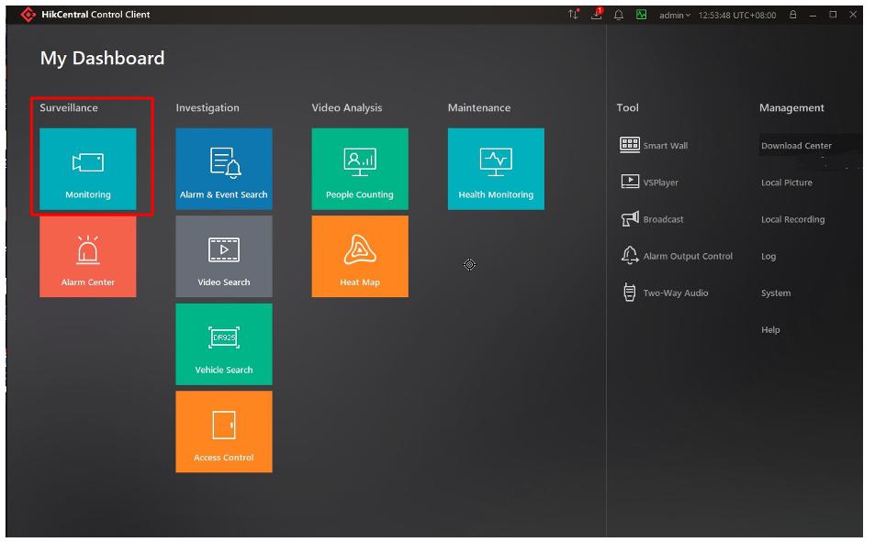Expand the admin user dropdown
The width and height of the screenshot is (875, 542).
(674, 15)
